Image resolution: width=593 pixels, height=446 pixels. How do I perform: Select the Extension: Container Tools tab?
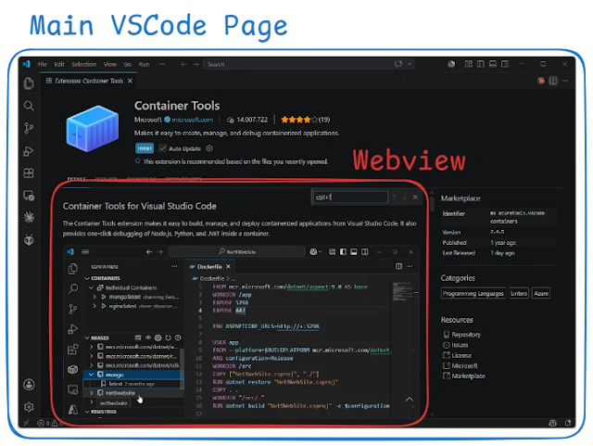[x=89, y=81]
